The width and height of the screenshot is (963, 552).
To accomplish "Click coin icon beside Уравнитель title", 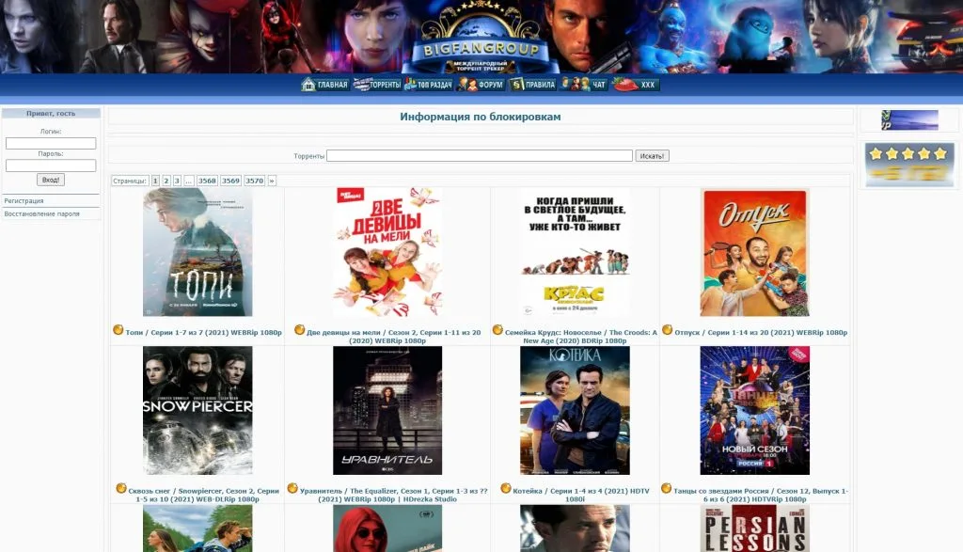I will click(x=293, y=488).
